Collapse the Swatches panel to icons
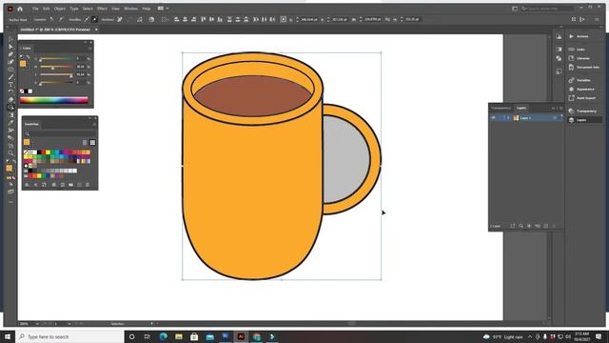The height and width of the screenshot is (343, 609). click(x=89, y=118)
